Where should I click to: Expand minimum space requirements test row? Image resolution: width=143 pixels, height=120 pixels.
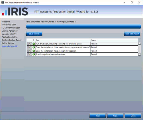click(30, 47)
